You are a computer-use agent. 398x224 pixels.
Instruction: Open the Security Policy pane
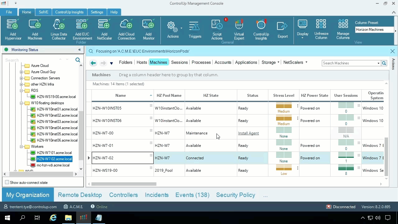236,195
